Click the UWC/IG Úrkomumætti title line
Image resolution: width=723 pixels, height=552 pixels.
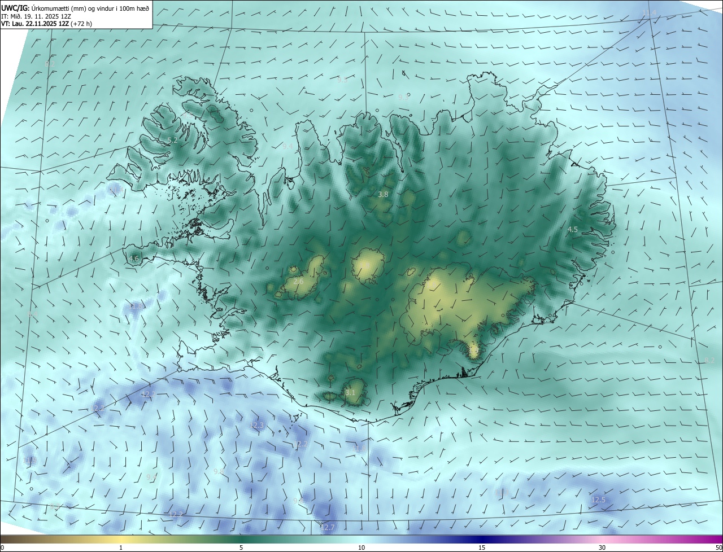tap(76, 8)
